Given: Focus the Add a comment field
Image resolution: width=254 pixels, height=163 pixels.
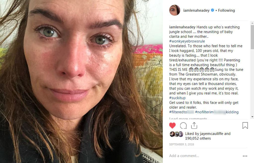Looking at the screenshot, I should coord(205,156).
